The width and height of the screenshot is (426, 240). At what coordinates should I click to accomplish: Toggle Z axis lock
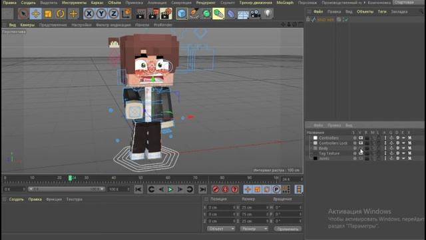point(114,13)
